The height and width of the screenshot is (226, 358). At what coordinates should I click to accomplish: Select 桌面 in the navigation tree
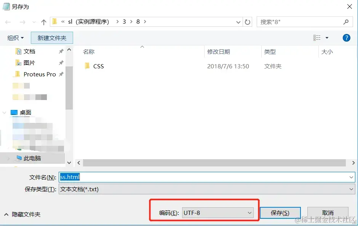coord(26,112)
